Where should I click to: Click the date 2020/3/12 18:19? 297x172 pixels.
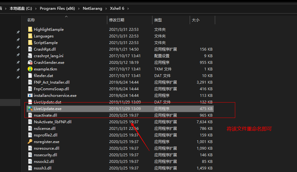[x=124, y=63]
